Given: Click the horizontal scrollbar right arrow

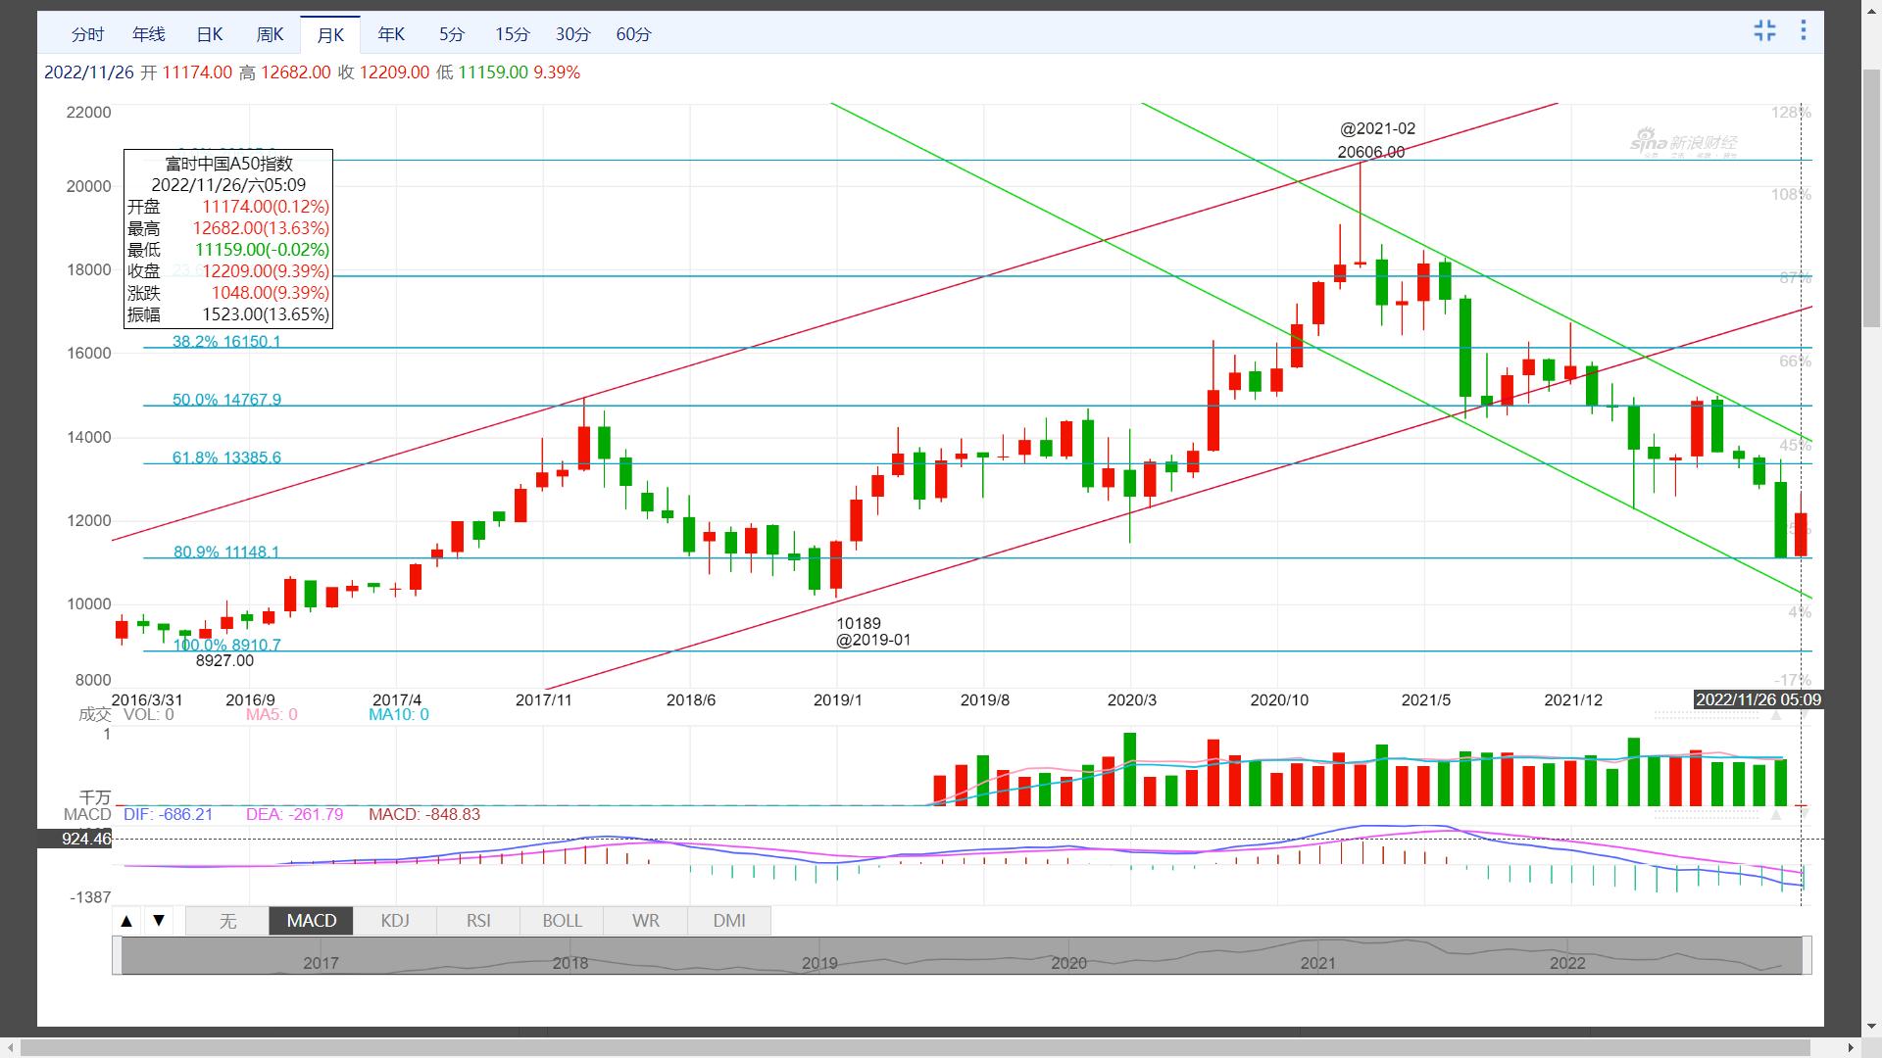Looking at the screenshot, I should coord(1852,1048).
